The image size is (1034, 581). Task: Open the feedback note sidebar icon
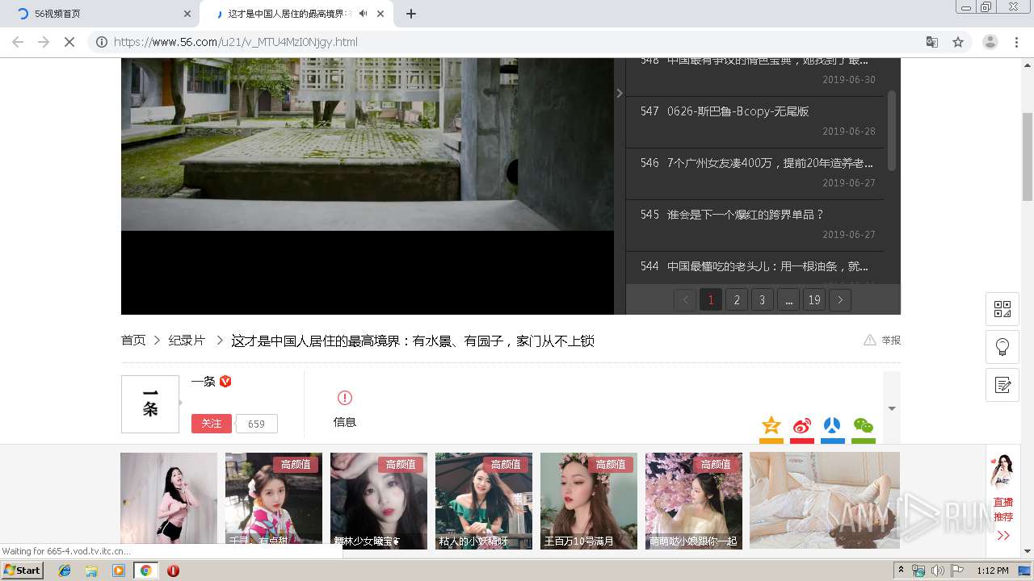click(x=1002, y=385)
